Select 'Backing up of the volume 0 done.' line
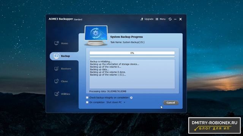The image size is (243, 136). pyautogui.click(x=108, y=72)
